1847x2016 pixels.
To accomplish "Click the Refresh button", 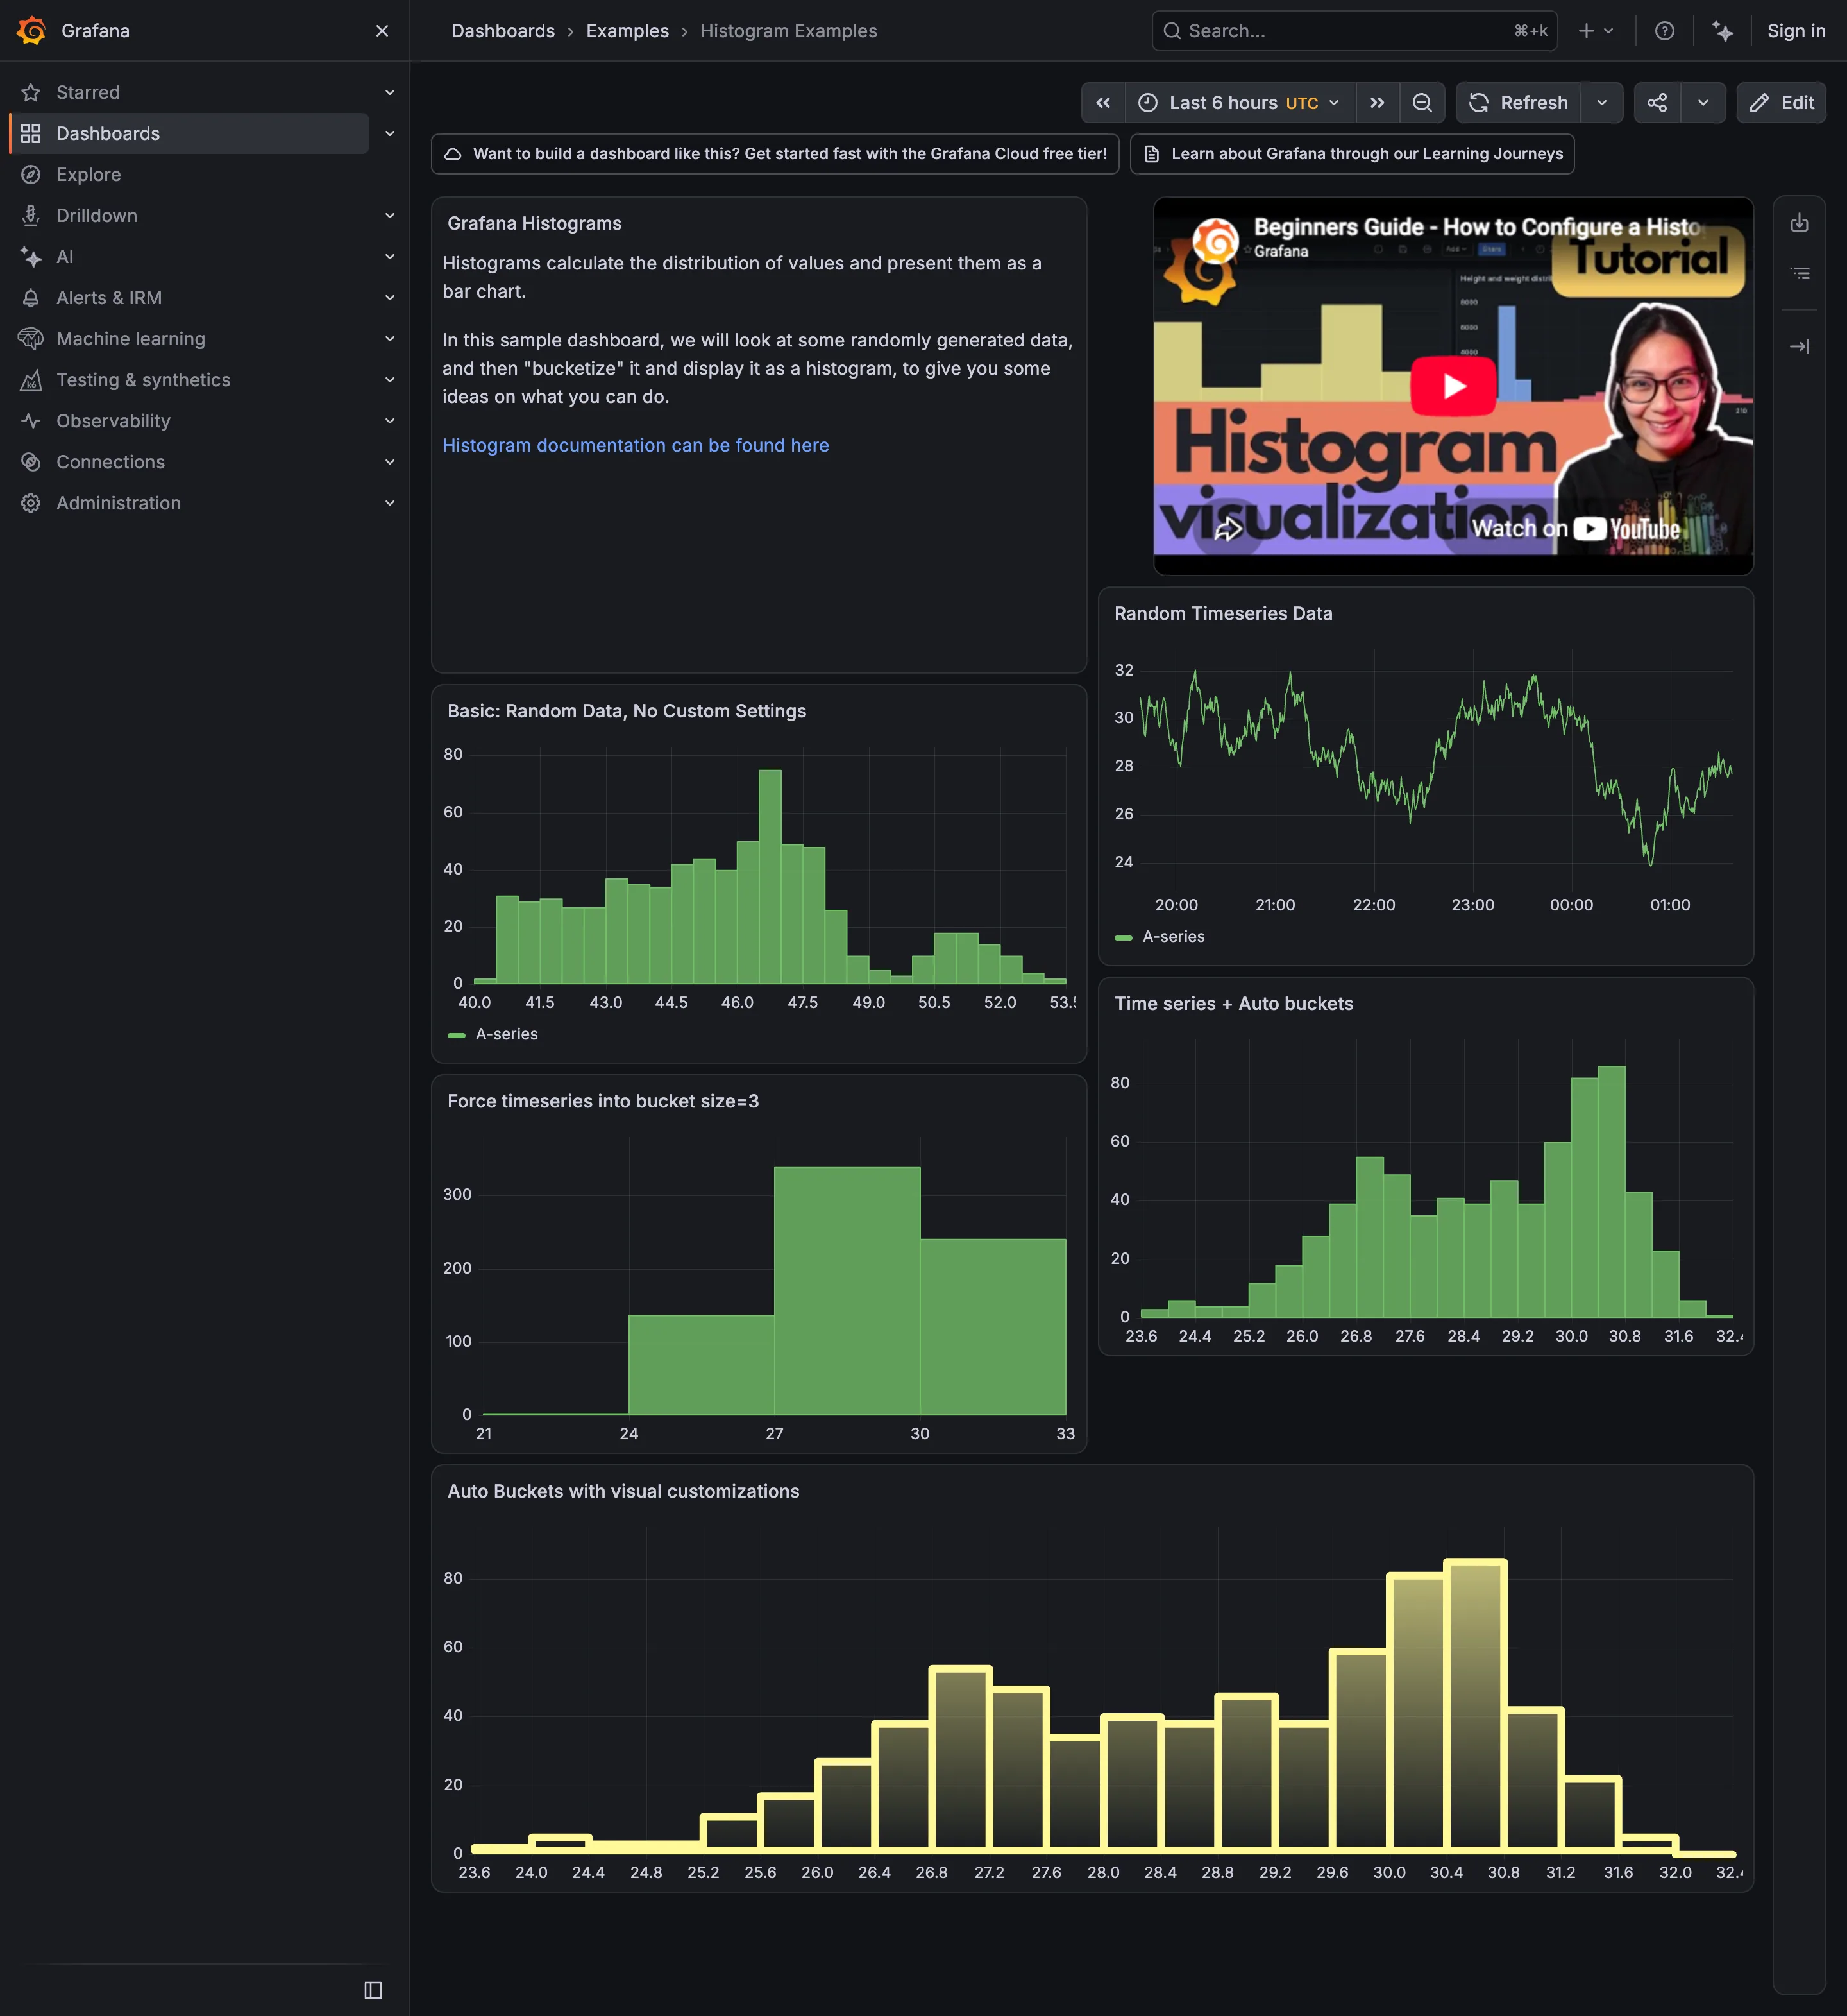I will [x=1518, y=102].
